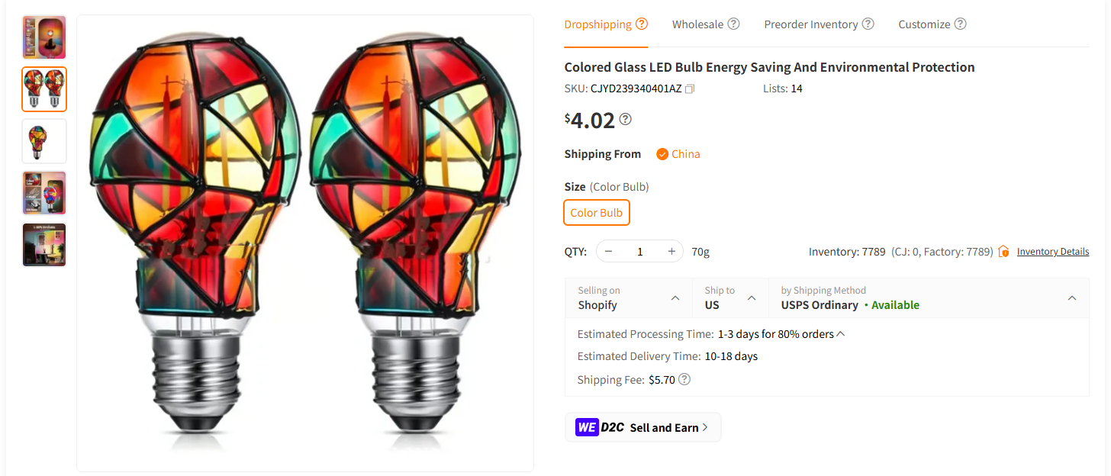Image resolution: width=1111 pixels, height=476 pixels.
Task: Click the orange inventory alert icon
Action: [1006, 250]
